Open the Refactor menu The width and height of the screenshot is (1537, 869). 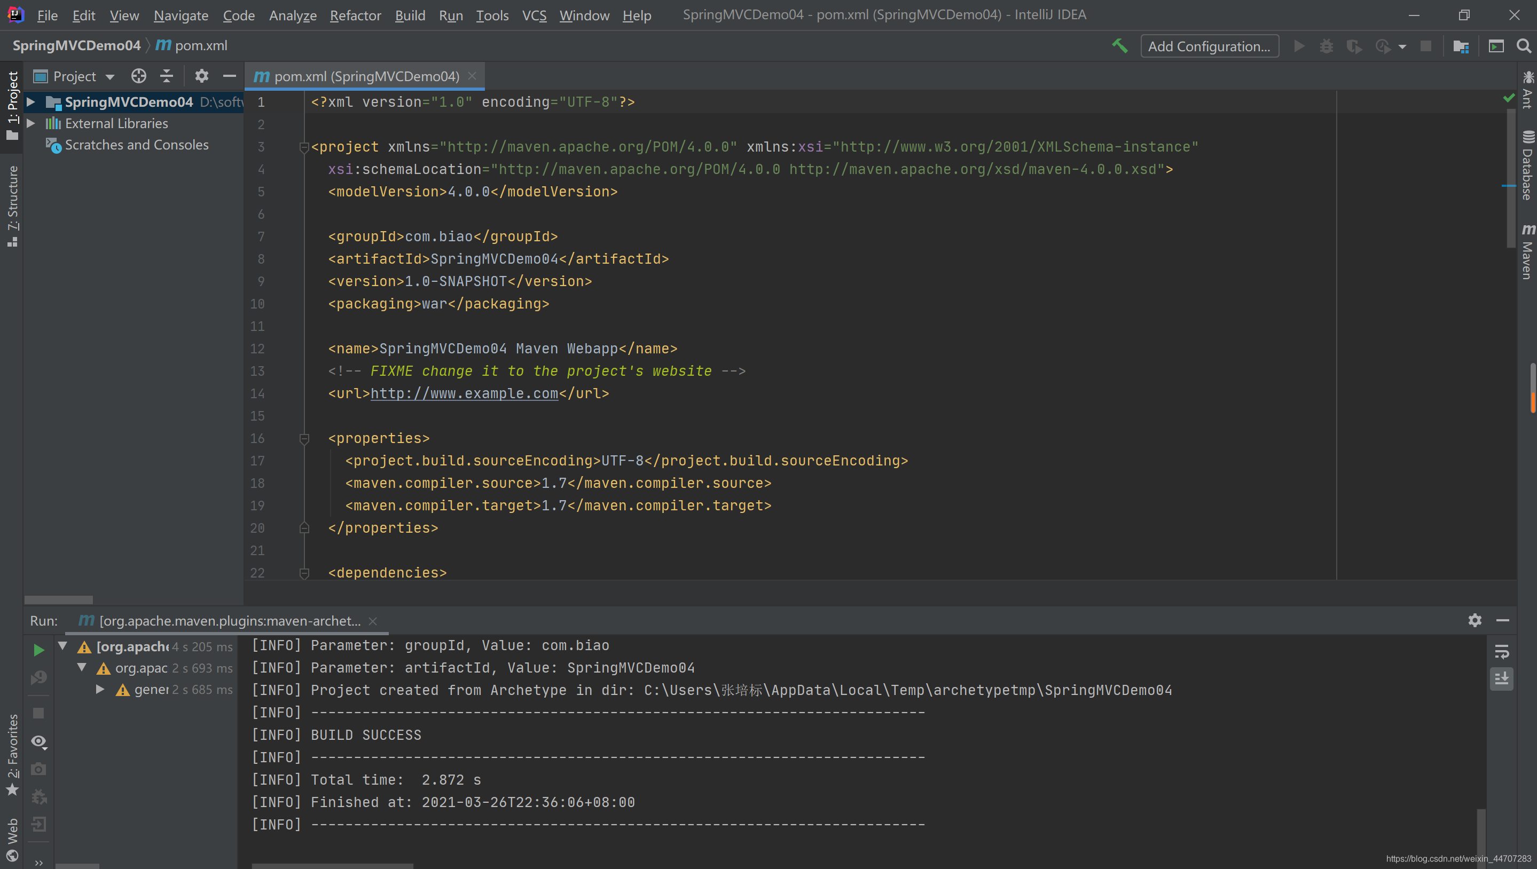(x=355, y=15)
